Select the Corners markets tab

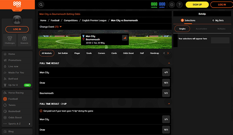pyautogui.click(x=101, y=53)
